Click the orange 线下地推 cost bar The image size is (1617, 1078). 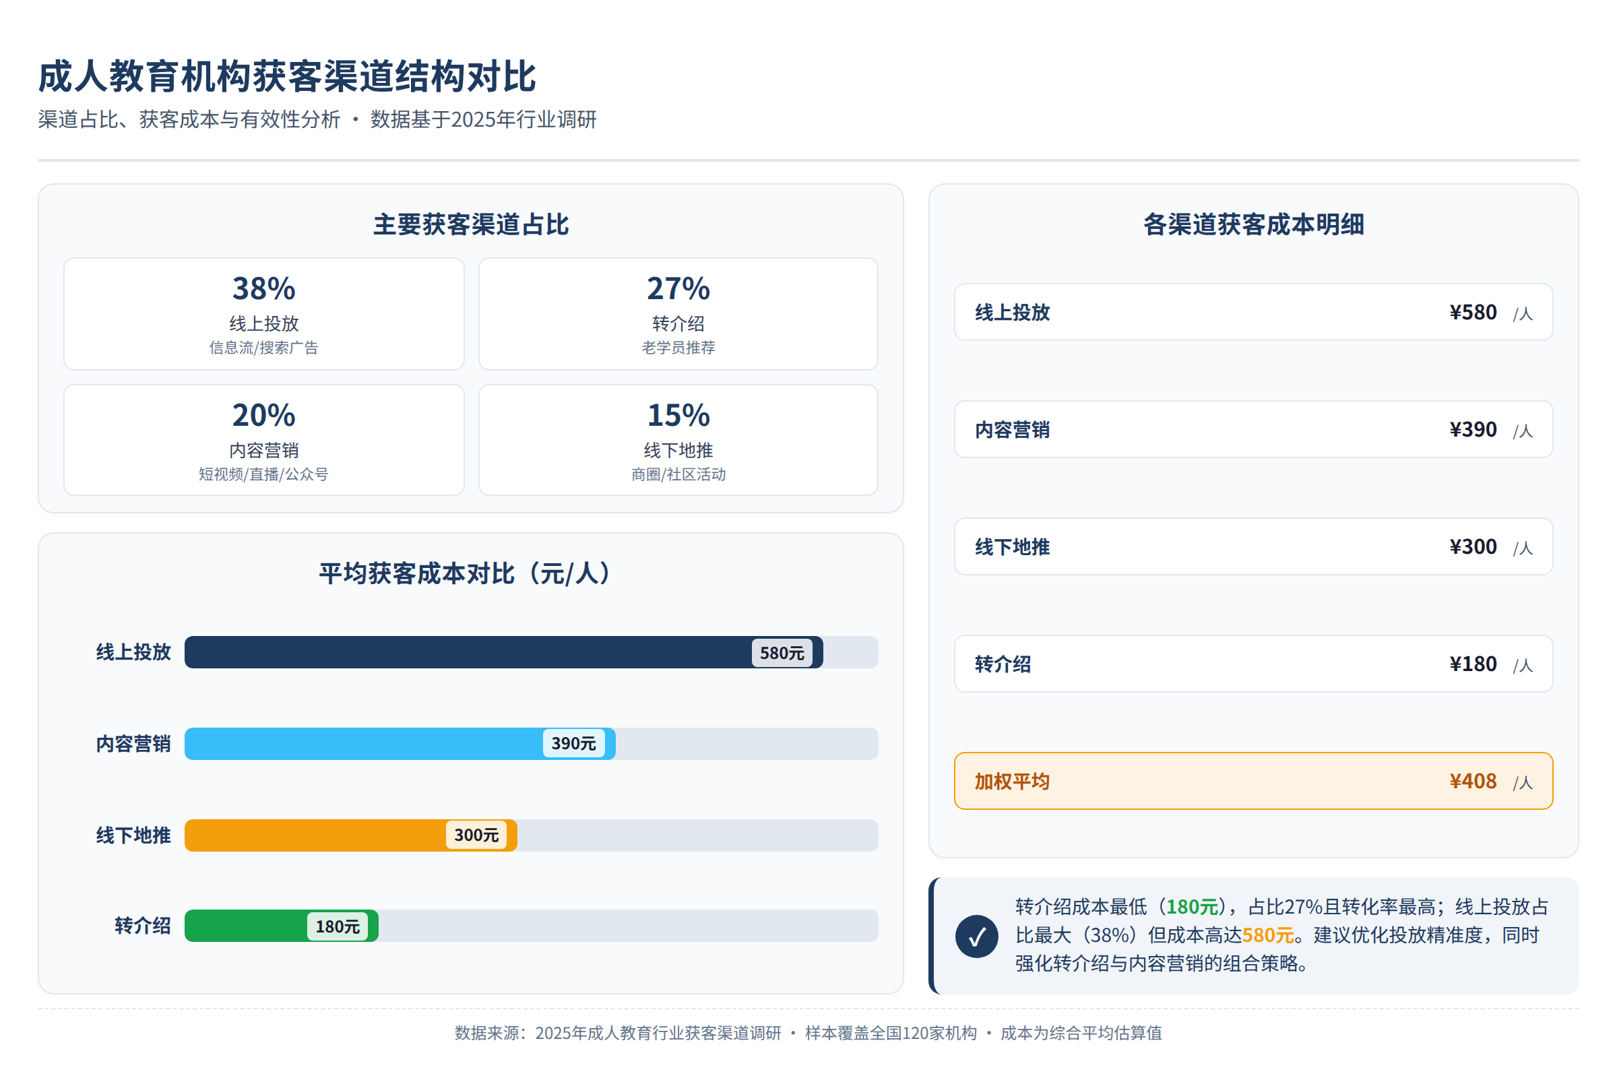pyautogui.click(x=350, y=835)
